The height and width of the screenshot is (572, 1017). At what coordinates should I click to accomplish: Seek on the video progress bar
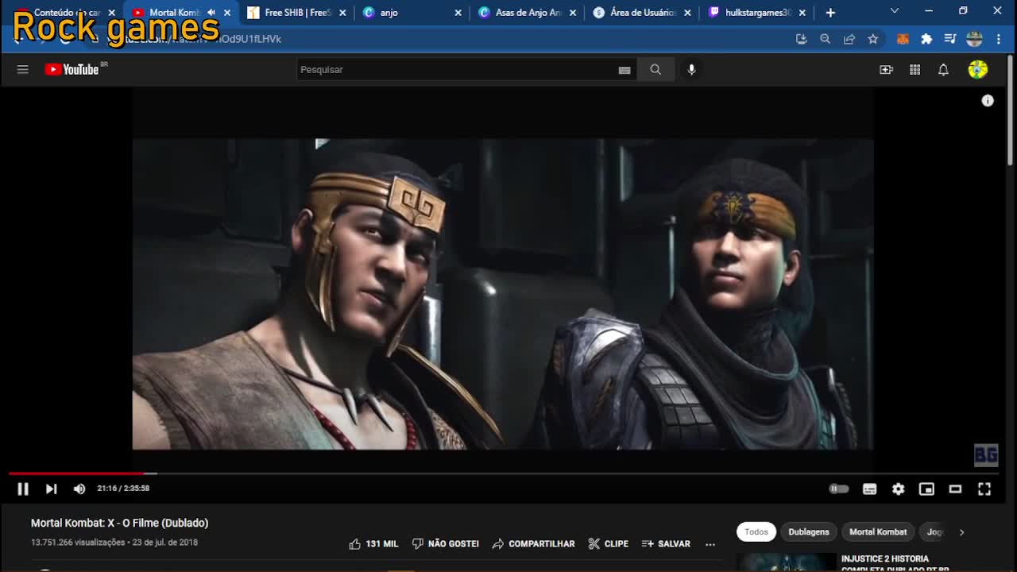pos(504,473)
